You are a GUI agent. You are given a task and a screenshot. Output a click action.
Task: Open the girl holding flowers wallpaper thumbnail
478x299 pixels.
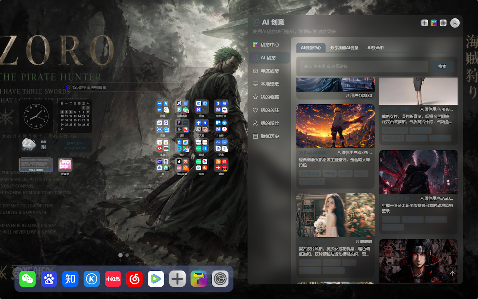click(x=335, y=215)
